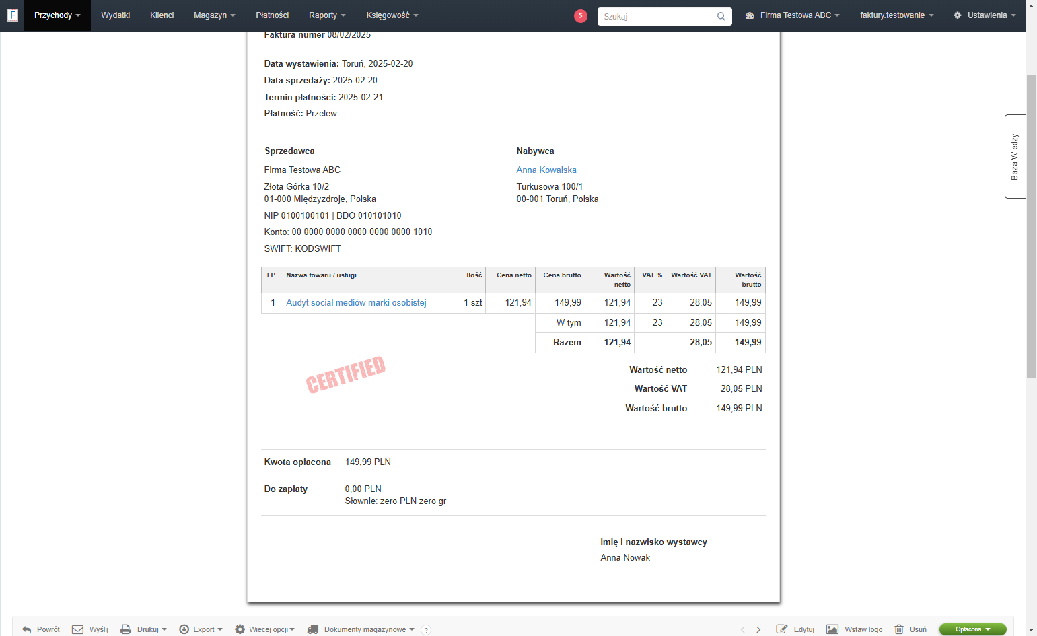
Task: Click the Kwota opłacona amount 149,99 PLN
Action: click(368, 462)
